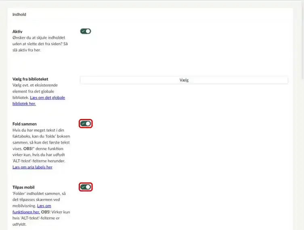Toggle the Tilpas mobil switch
Viewport: 304px width, 230px height.
[86, 187]
